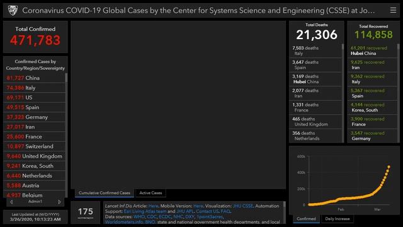Go to previous admin level with left arrow
The width and height of the screenshot is (403, 227).
pyautogui.click(x=11, y=202)
